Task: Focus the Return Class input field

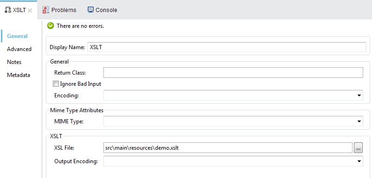Action: pyautogui.click(x=233, y=72)
